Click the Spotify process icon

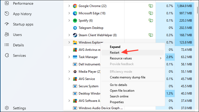[x=75, y=21]
